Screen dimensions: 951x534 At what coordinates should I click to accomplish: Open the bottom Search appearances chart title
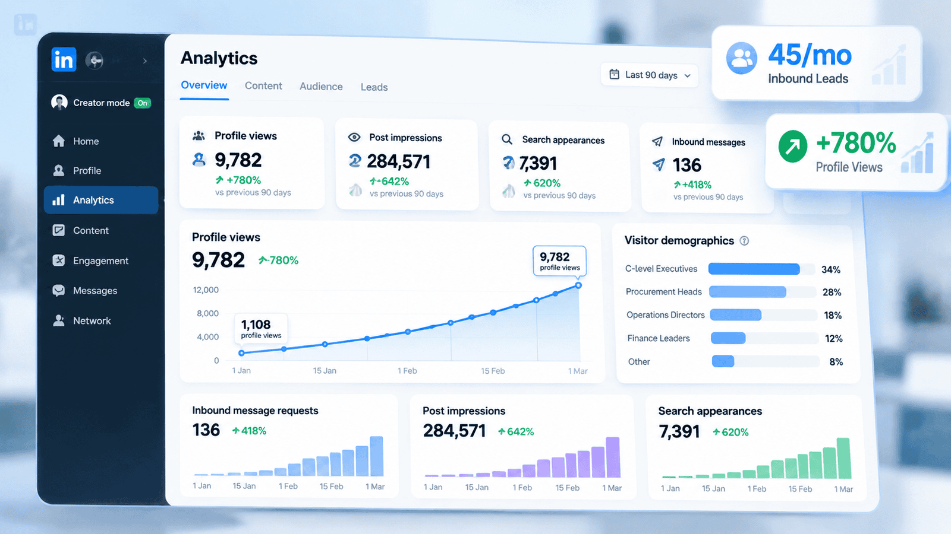[710, 411]
